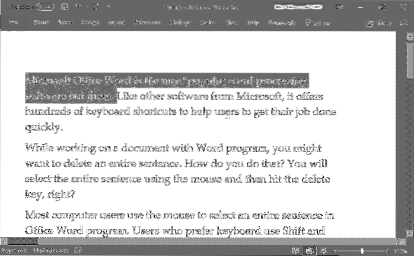This screenshot has height=256, width=414.
Task: Open the Grammarly ribbon tab
Action: pyautogui.click(x=282, y=22)
